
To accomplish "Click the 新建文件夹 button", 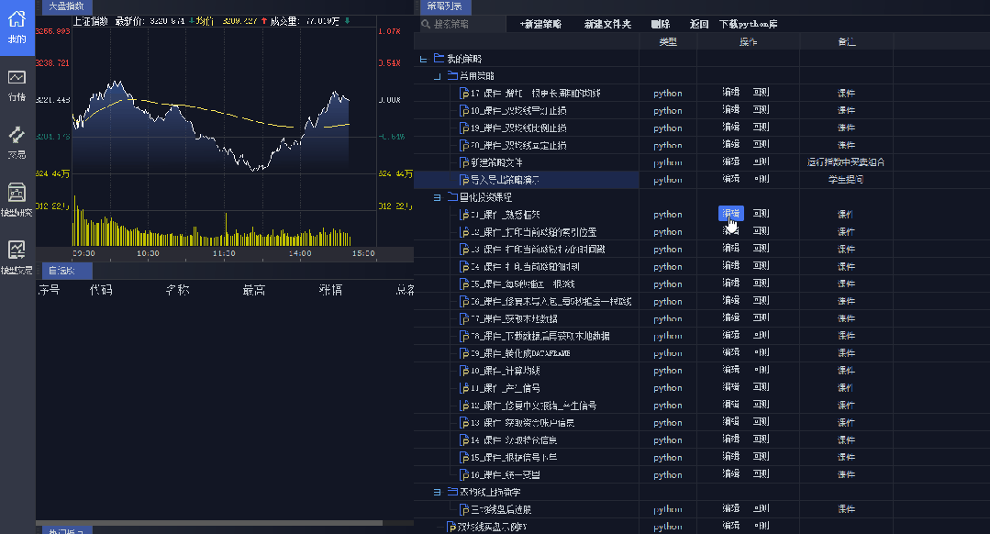I will click(x=607, y=24).
